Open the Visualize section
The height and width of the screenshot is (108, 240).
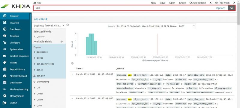click(14, 22)
